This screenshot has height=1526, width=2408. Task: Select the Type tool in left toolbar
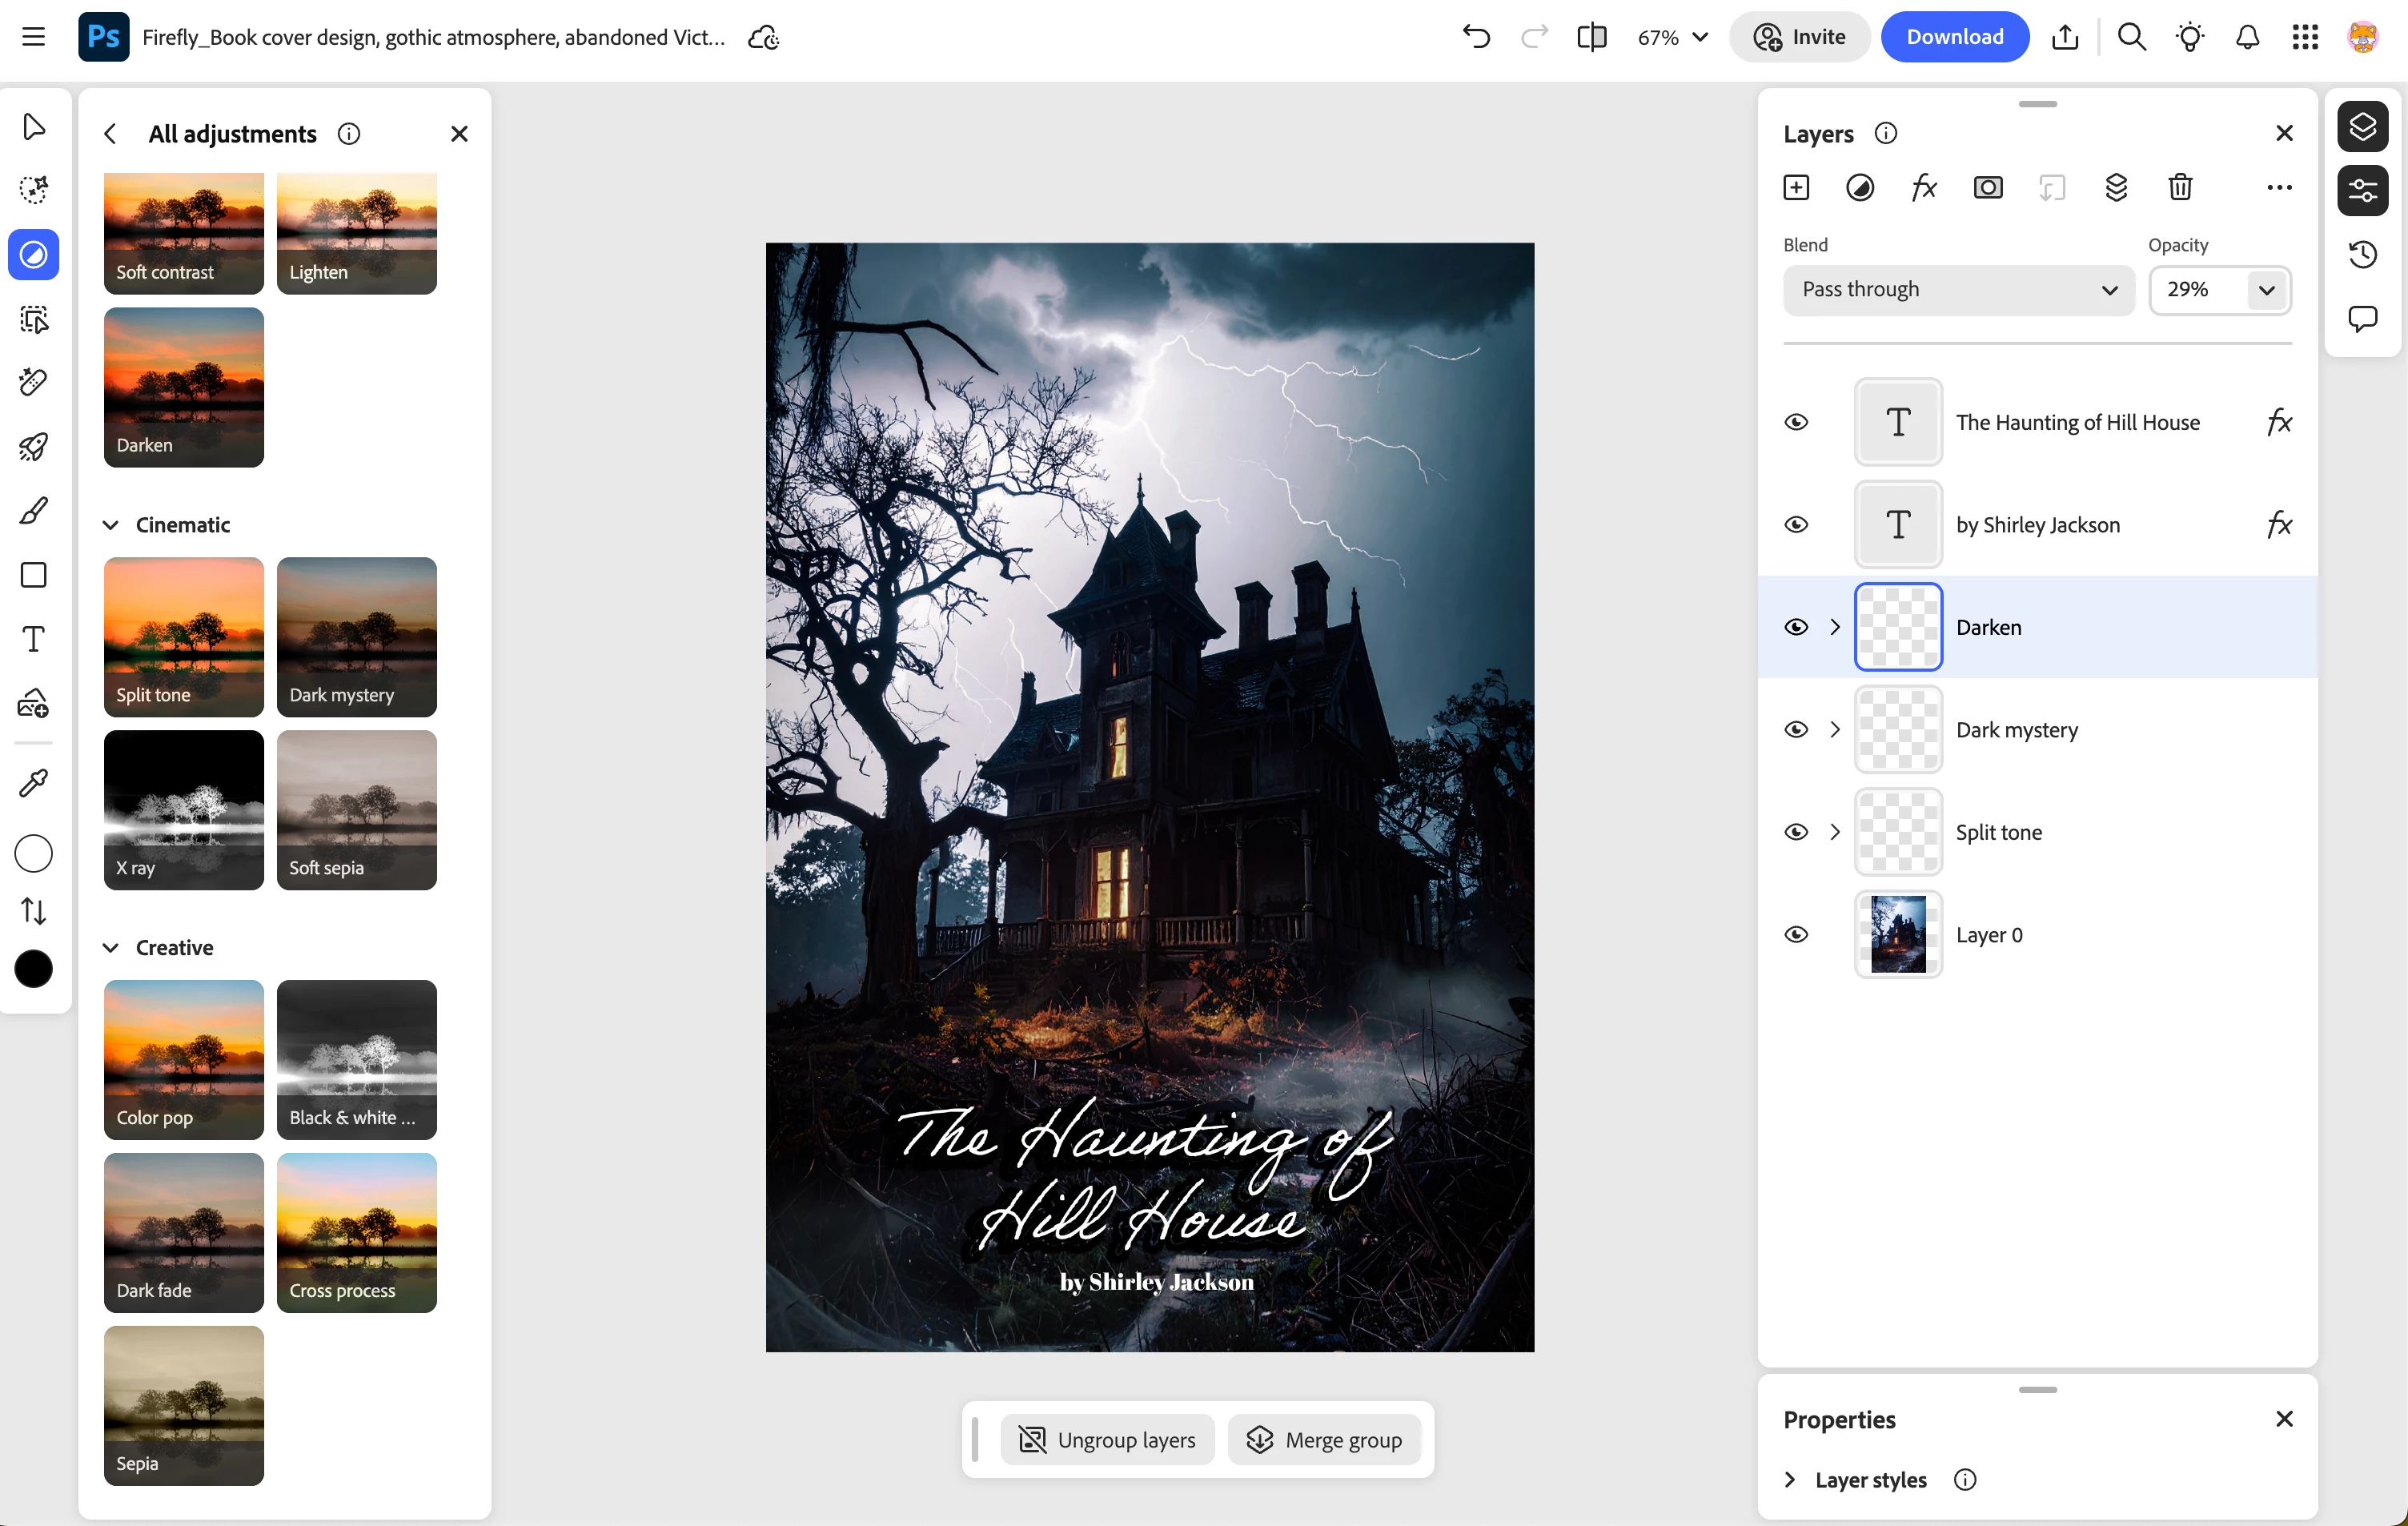33,639
